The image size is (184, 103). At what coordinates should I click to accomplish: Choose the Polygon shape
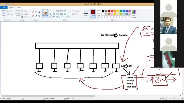(x=65, y=11)
